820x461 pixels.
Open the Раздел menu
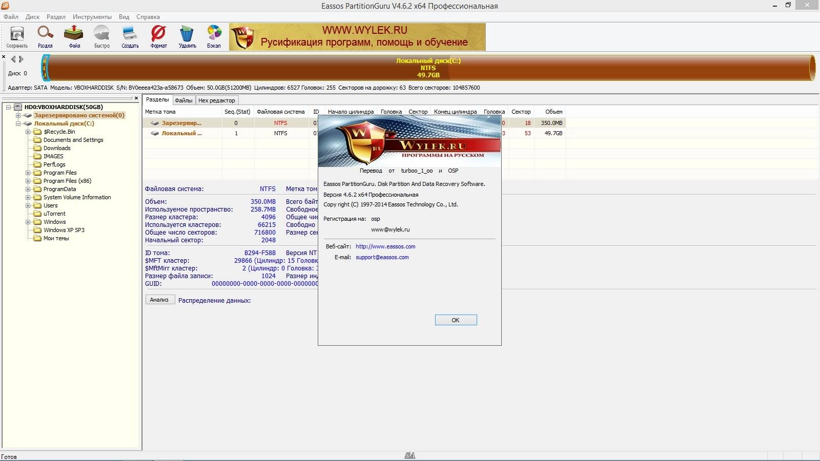tap(56, 17)
